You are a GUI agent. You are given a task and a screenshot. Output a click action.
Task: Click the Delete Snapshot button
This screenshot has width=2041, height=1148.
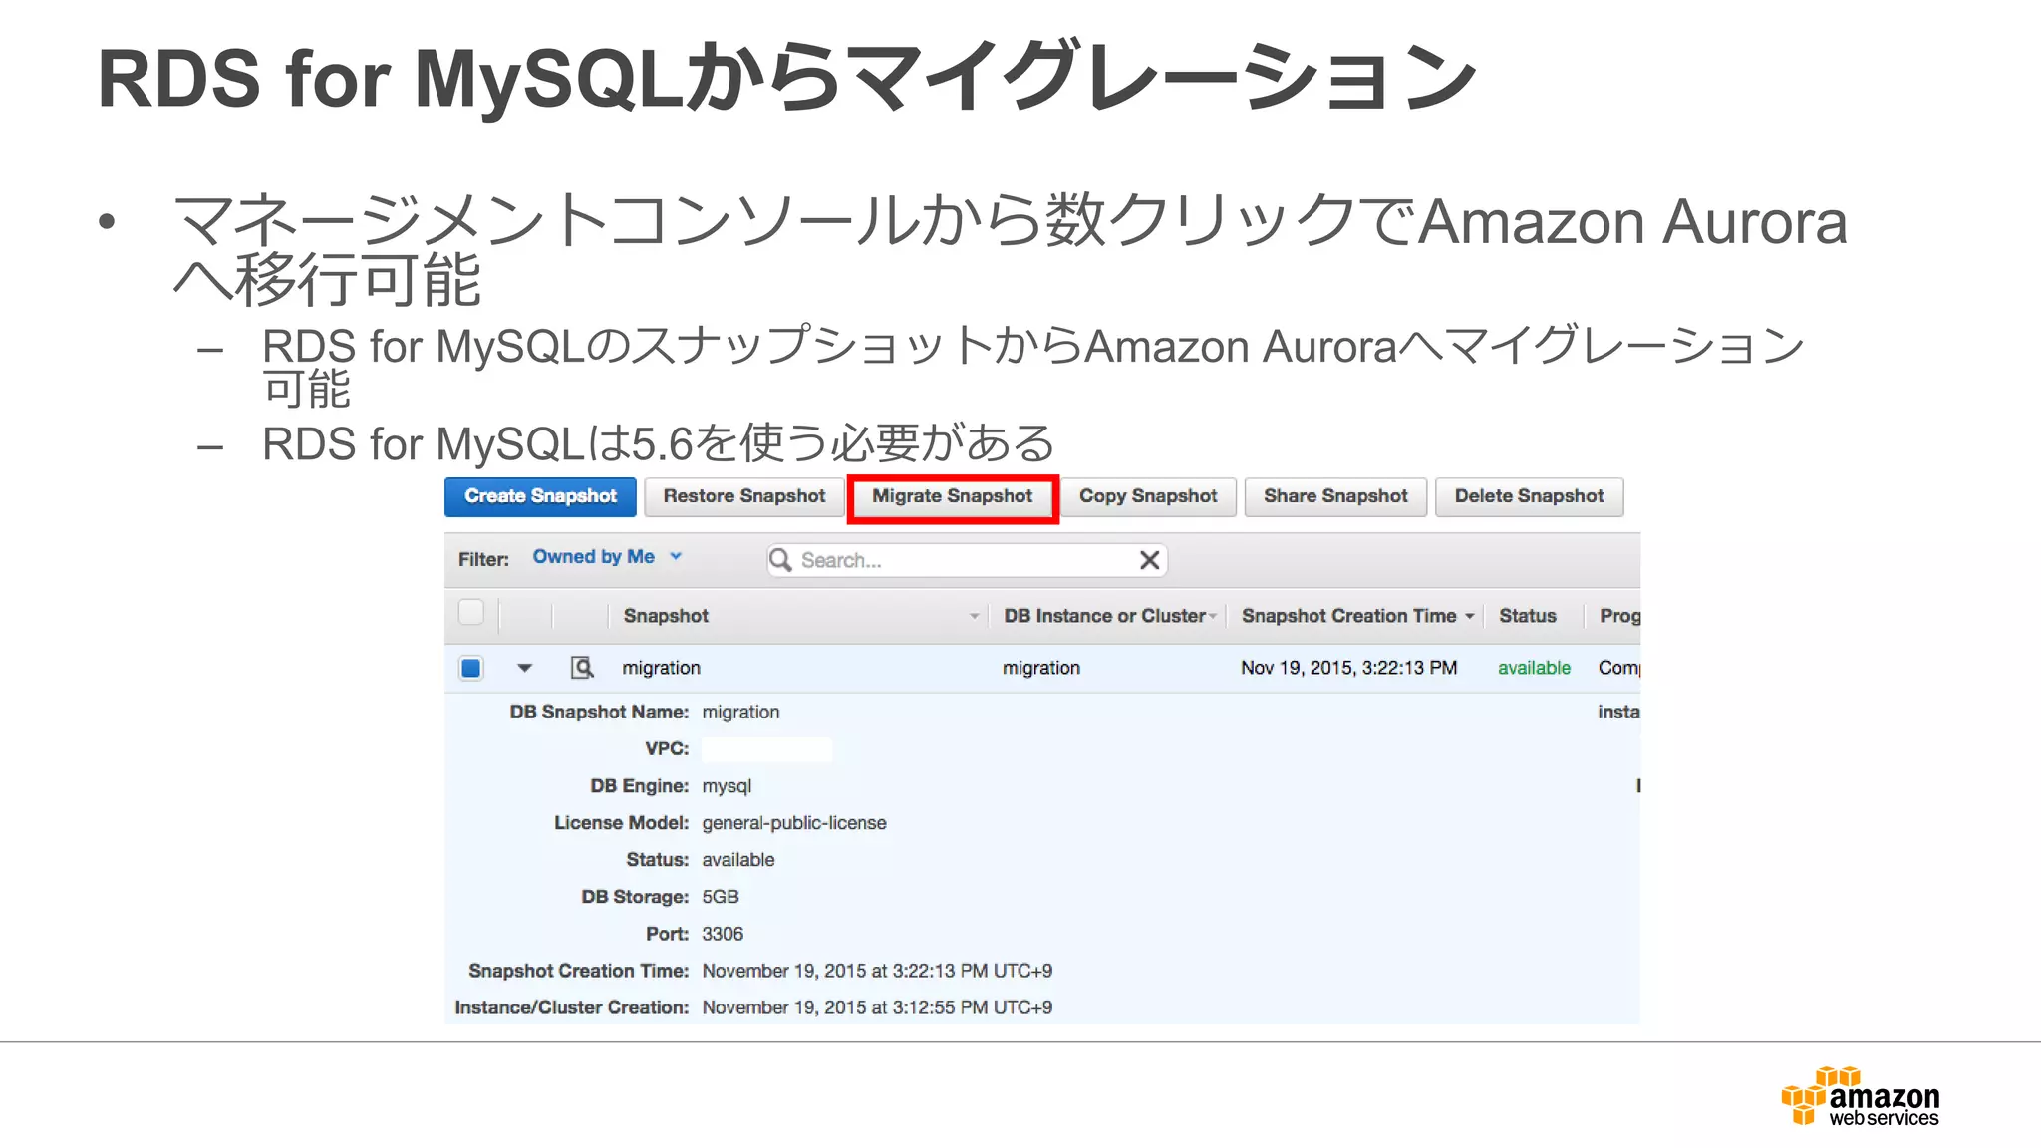tap(1529, 496)
